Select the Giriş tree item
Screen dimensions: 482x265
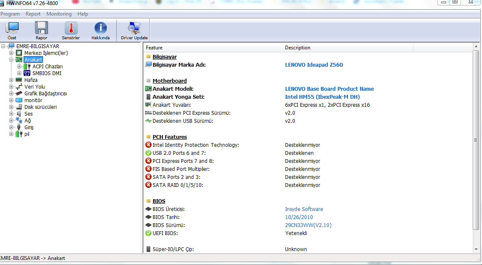29,127
